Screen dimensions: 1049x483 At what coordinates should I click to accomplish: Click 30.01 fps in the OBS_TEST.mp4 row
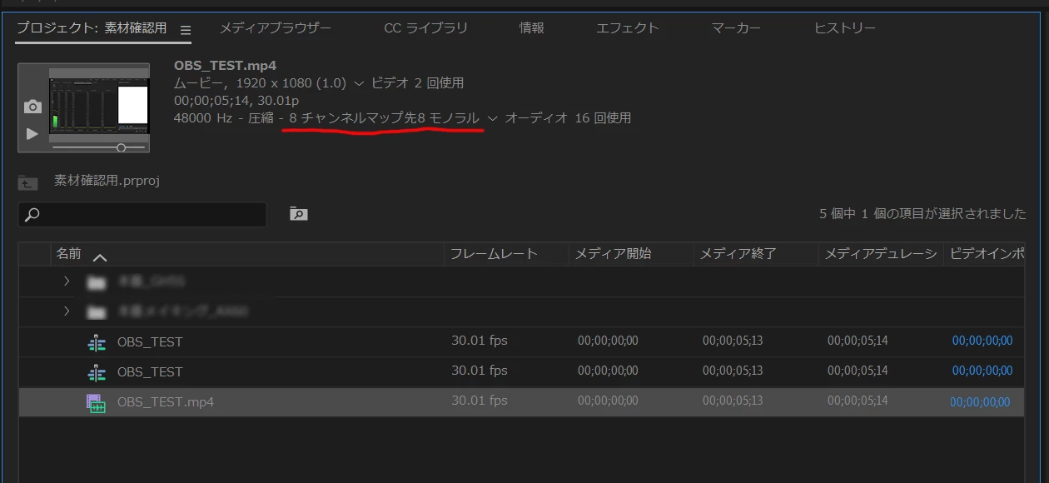point(480,401)
